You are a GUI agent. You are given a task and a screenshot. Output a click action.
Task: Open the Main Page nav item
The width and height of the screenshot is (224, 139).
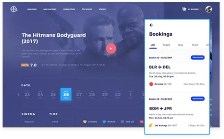pos(32,9)
